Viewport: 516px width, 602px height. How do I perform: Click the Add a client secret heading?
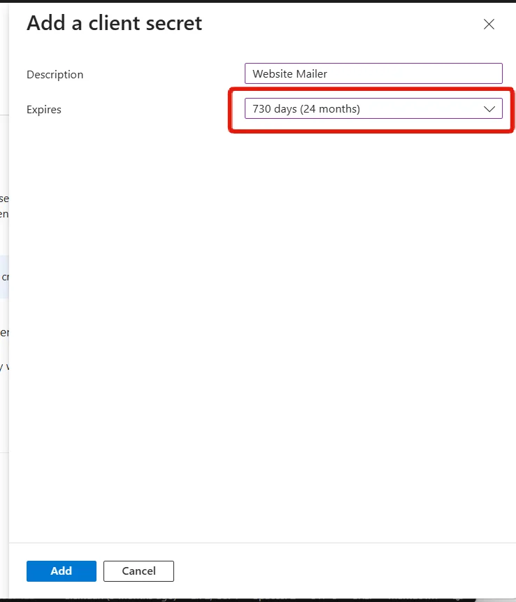pos(115,23)
